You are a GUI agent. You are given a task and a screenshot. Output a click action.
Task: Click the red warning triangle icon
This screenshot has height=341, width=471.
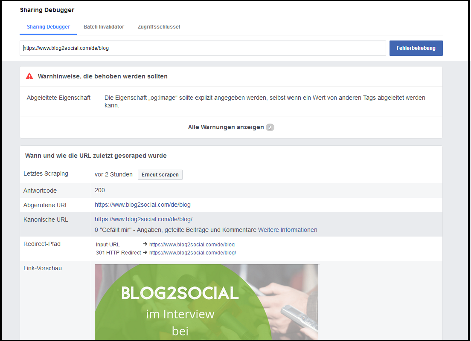click(29, 76)
